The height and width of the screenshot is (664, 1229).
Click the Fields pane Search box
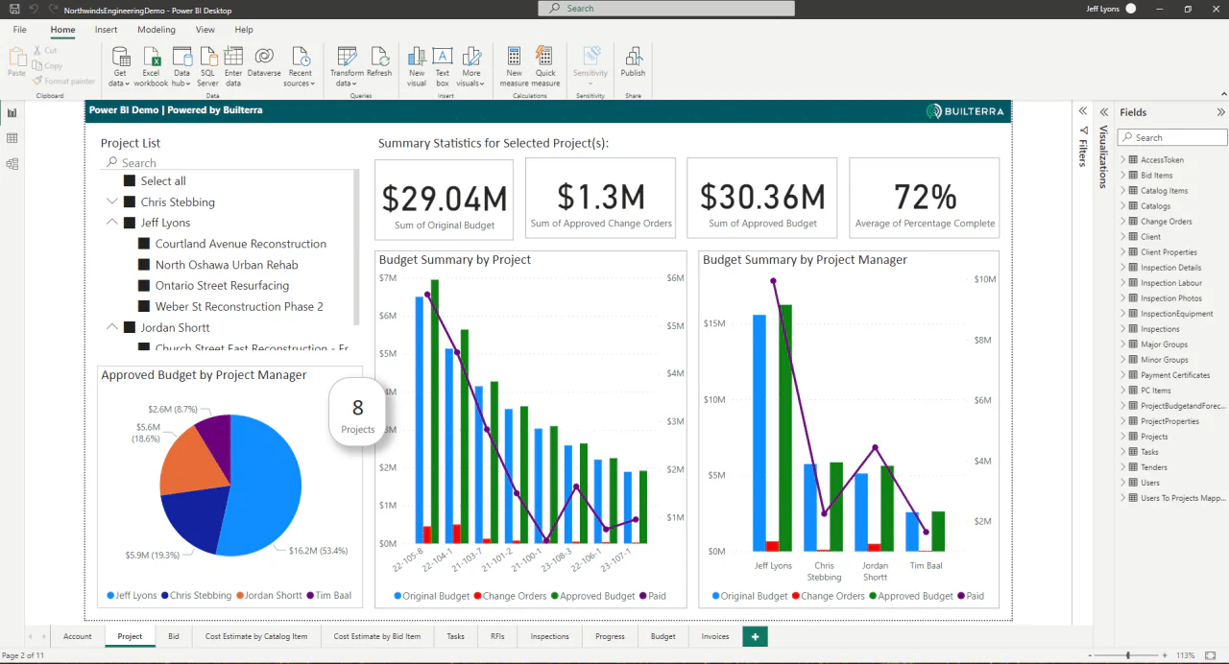(x=1173, y=137)
